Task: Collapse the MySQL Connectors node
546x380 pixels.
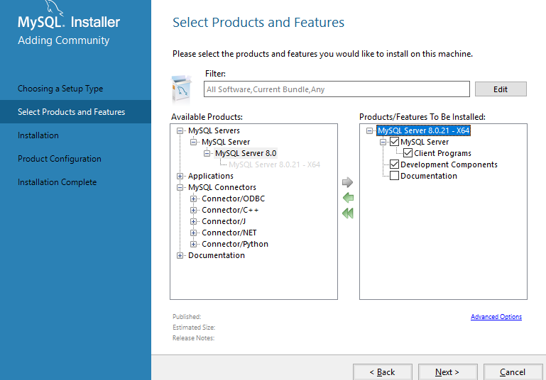Action: click(x=180, y=187)
